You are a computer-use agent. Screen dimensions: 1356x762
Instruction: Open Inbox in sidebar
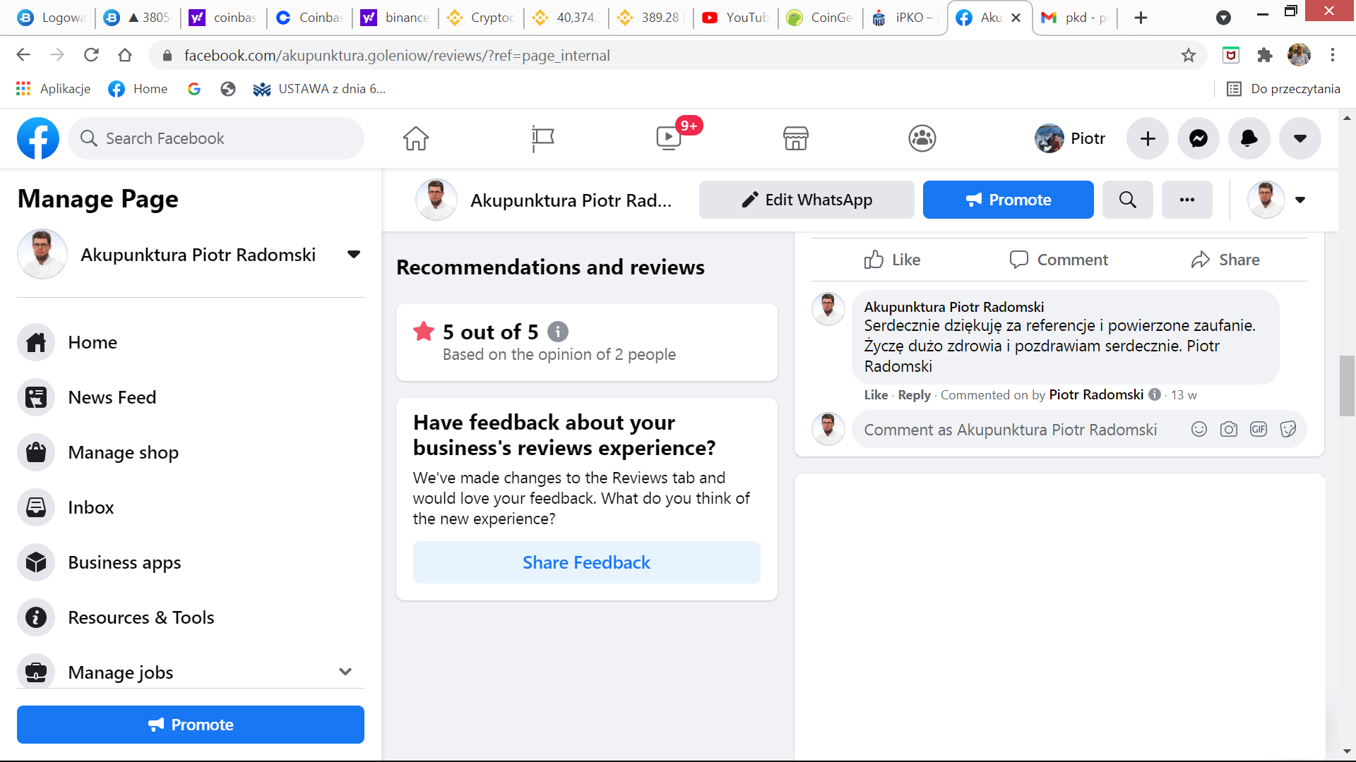191,507
